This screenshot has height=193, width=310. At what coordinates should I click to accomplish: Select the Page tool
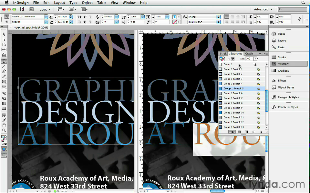coord(4,44)
